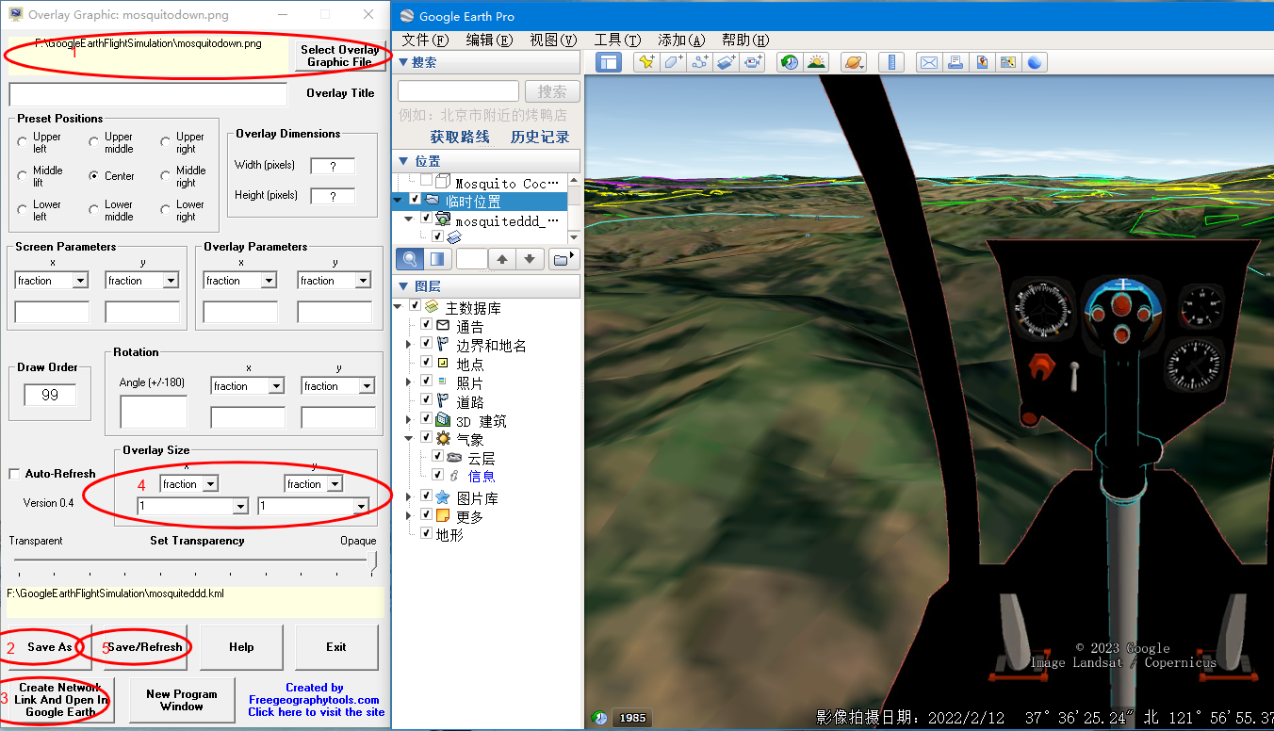This screenshot has height=731, width=1274.
Task: View in Google Maps toolbar icon
Action: point(1008,62)
